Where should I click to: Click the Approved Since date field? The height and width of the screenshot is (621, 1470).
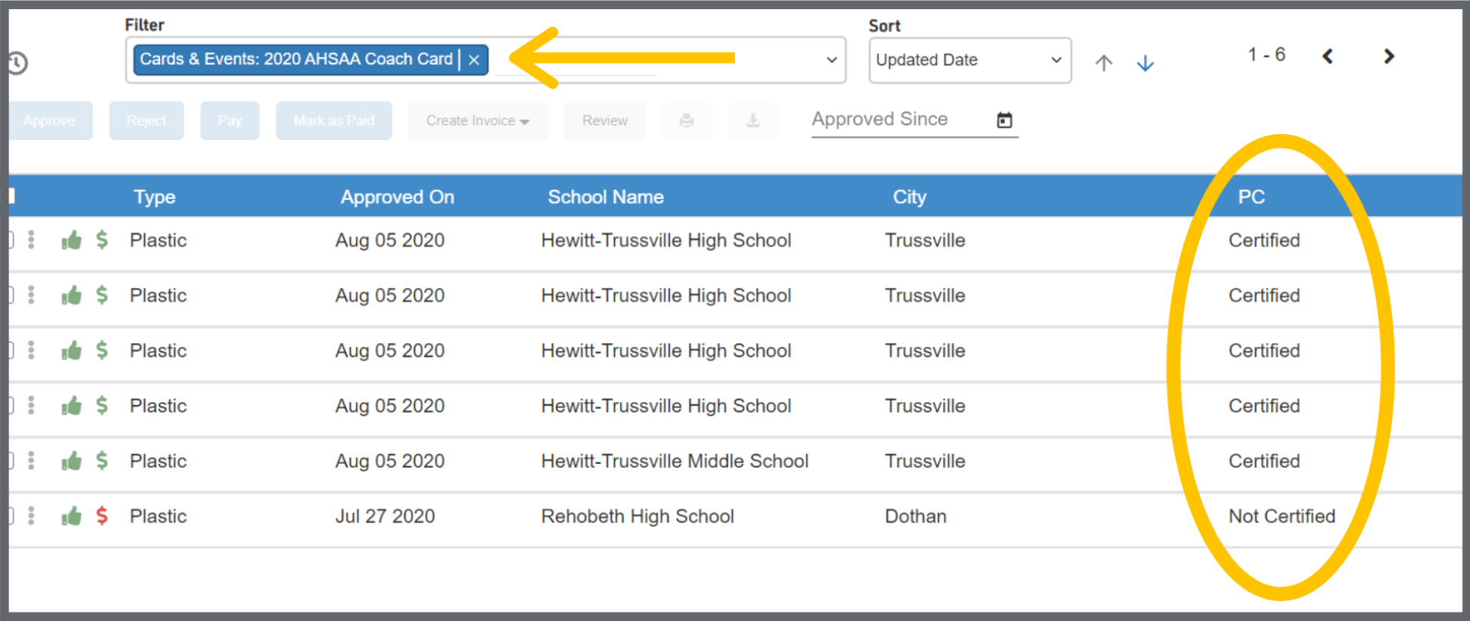(896, 119)
